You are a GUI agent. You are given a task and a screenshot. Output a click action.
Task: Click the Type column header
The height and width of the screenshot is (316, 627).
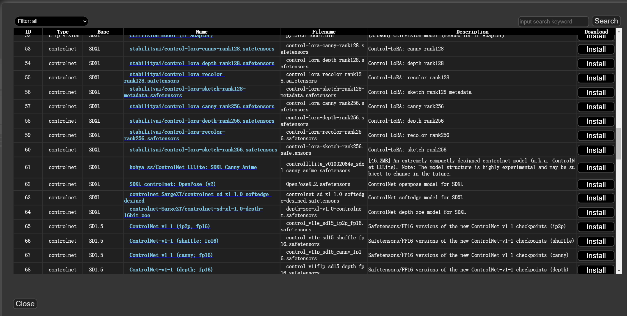[63, 32]
